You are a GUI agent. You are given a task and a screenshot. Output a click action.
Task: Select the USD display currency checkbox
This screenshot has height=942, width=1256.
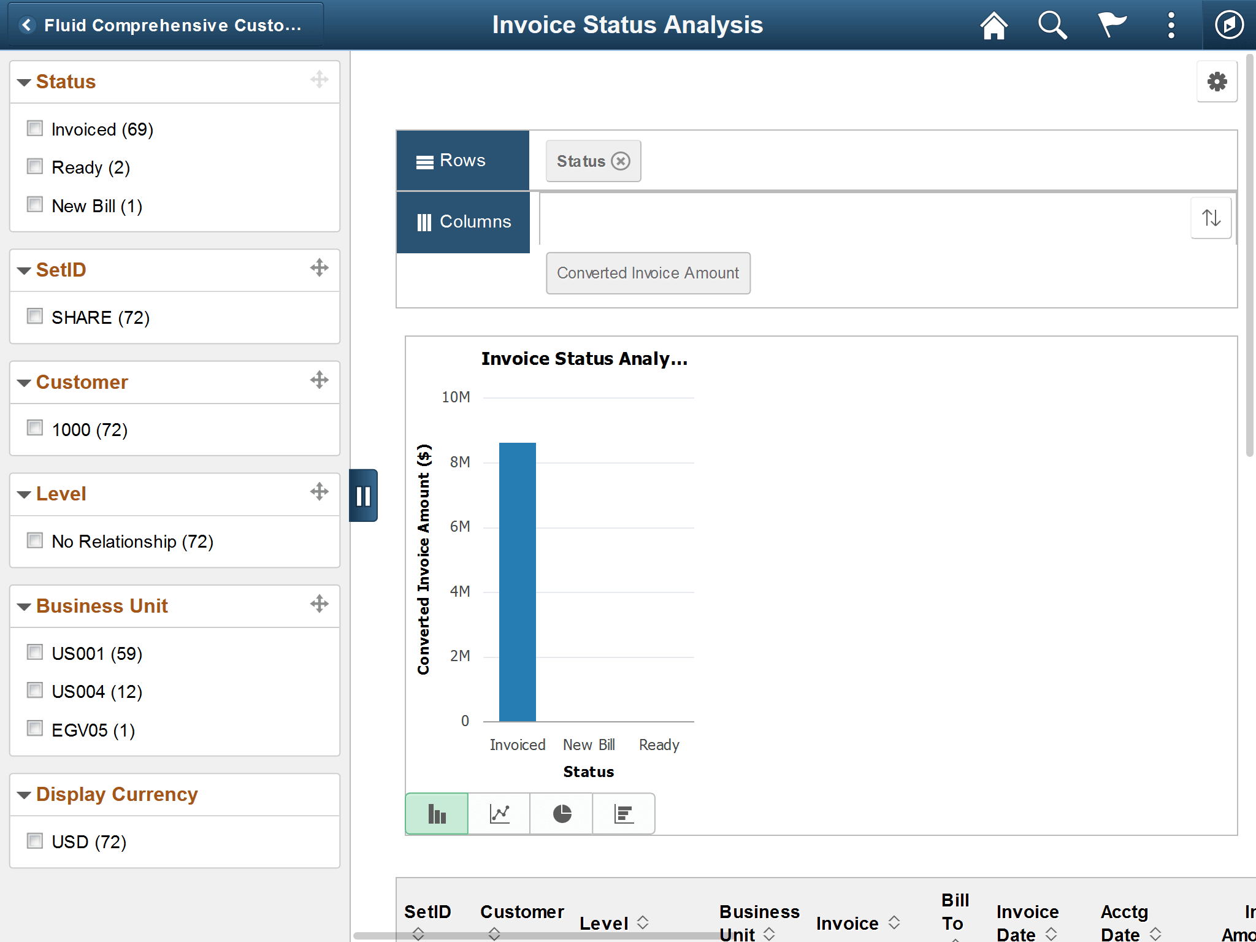[x=34, y=840]
